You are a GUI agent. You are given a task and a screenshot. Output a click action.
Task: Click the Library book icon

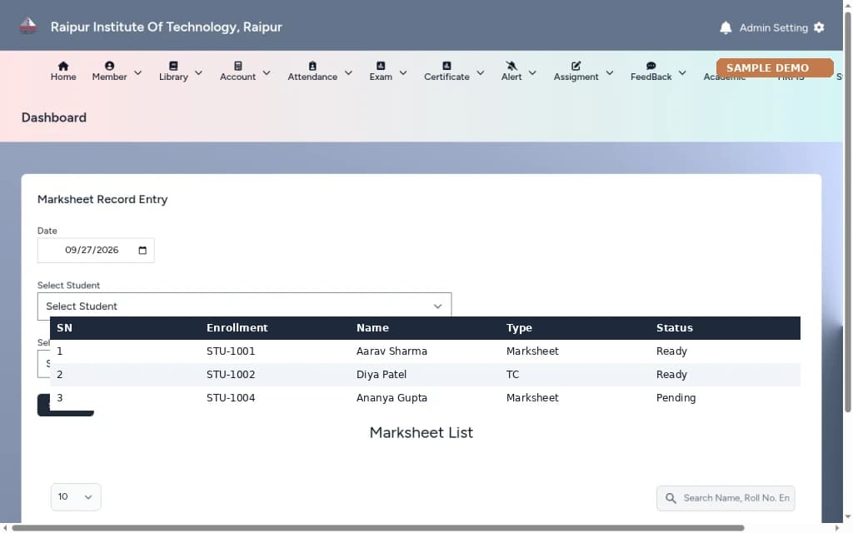173,66
